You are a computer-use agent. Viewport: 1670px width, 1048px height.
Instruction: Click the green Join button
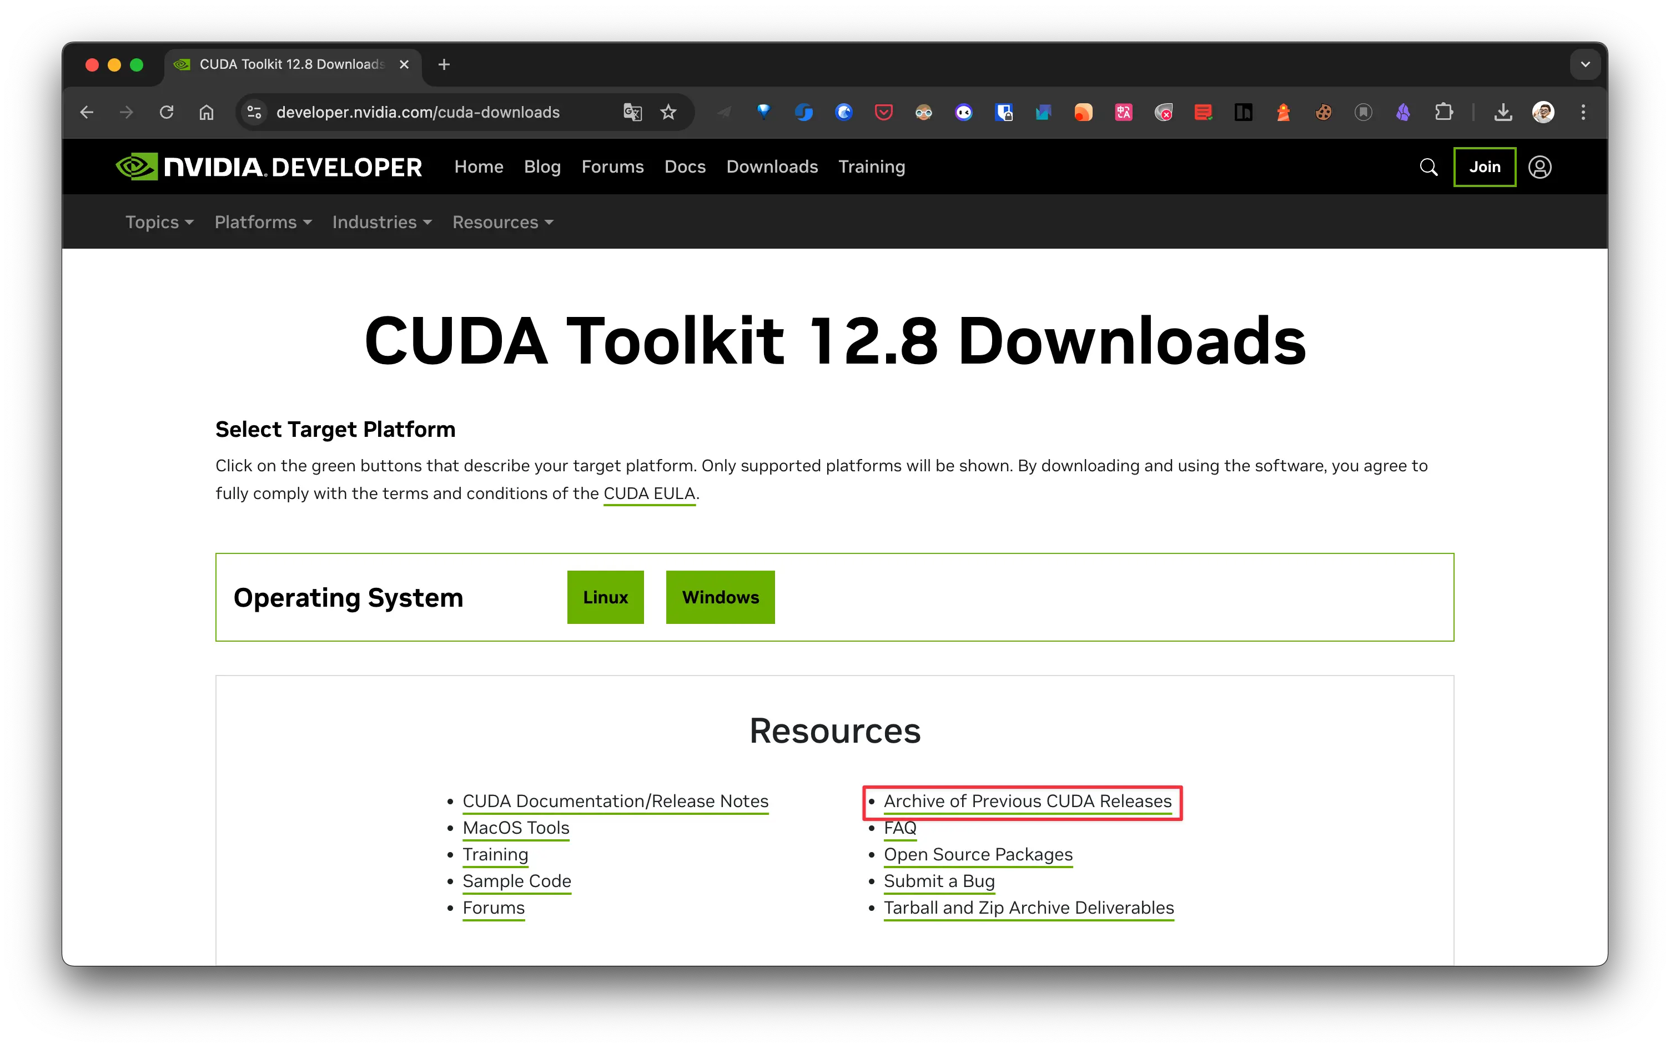tap(1484, 167)
